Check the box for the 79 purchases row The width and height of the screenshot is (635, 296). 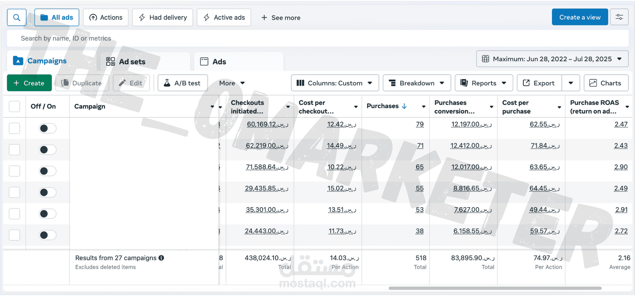14,128
